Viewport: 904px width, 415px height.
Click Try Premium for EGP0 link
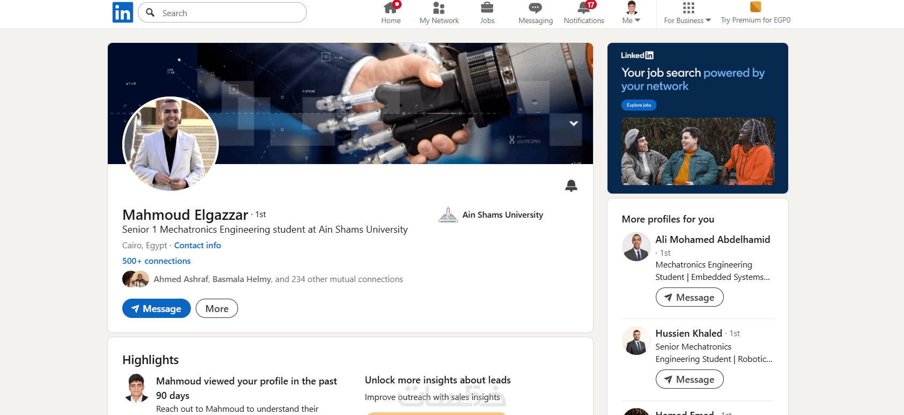pos(755,20)
